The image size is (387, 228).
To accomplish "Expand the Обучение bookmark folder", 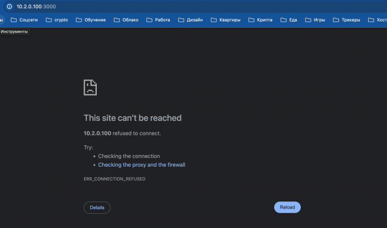I will (91, 20).
